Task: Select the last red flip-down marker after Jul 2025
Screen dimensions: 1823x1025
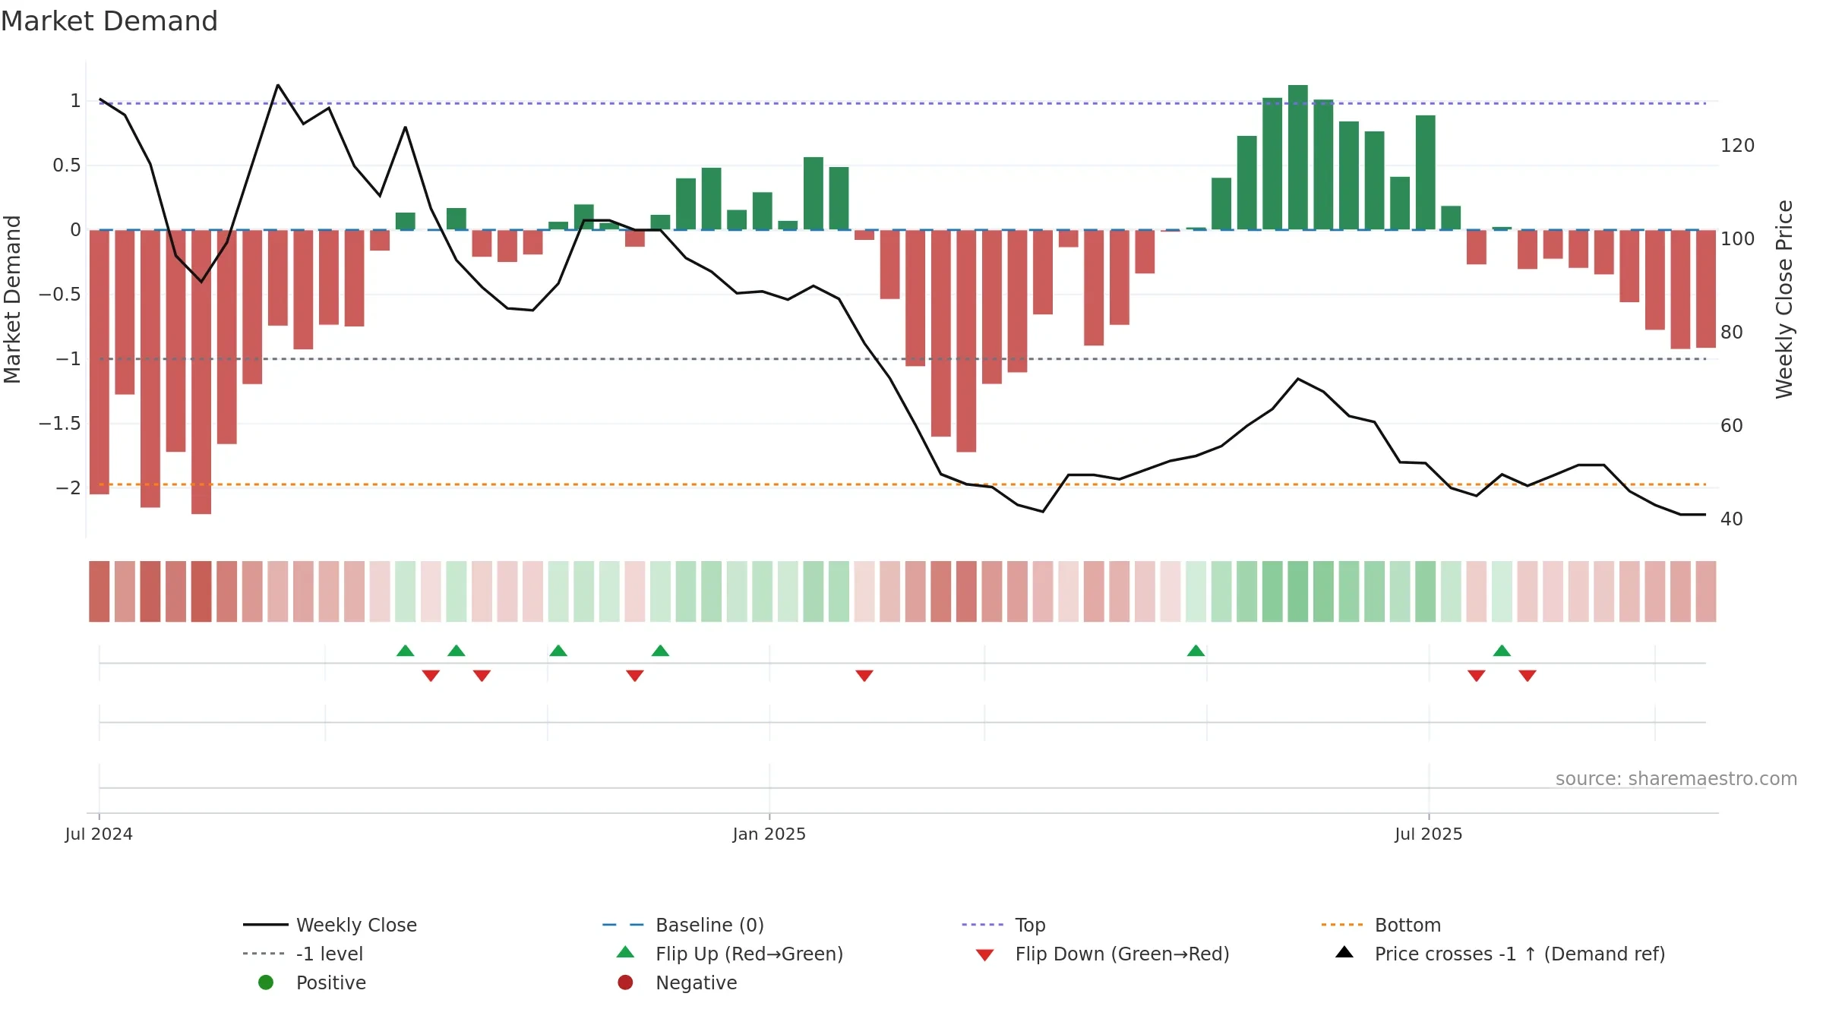Action: pos(1528,676)
